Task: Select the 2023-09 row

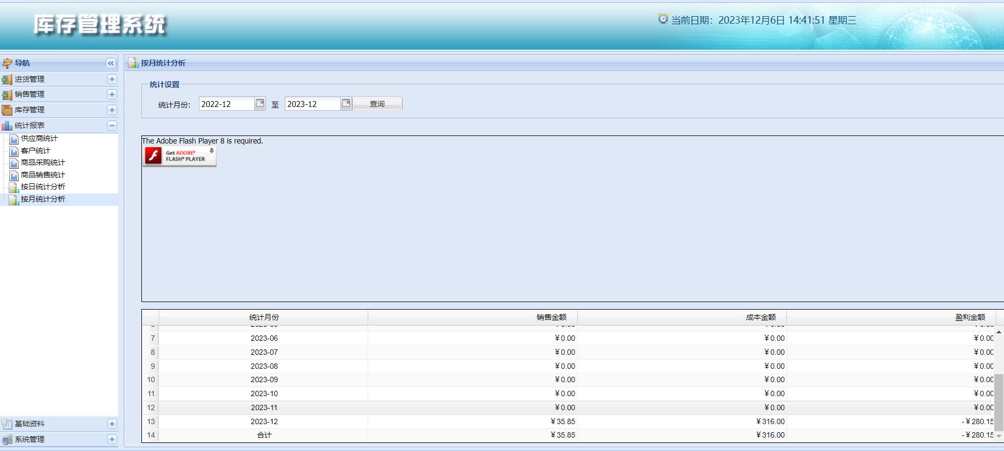Action: (x=568, y=380)
